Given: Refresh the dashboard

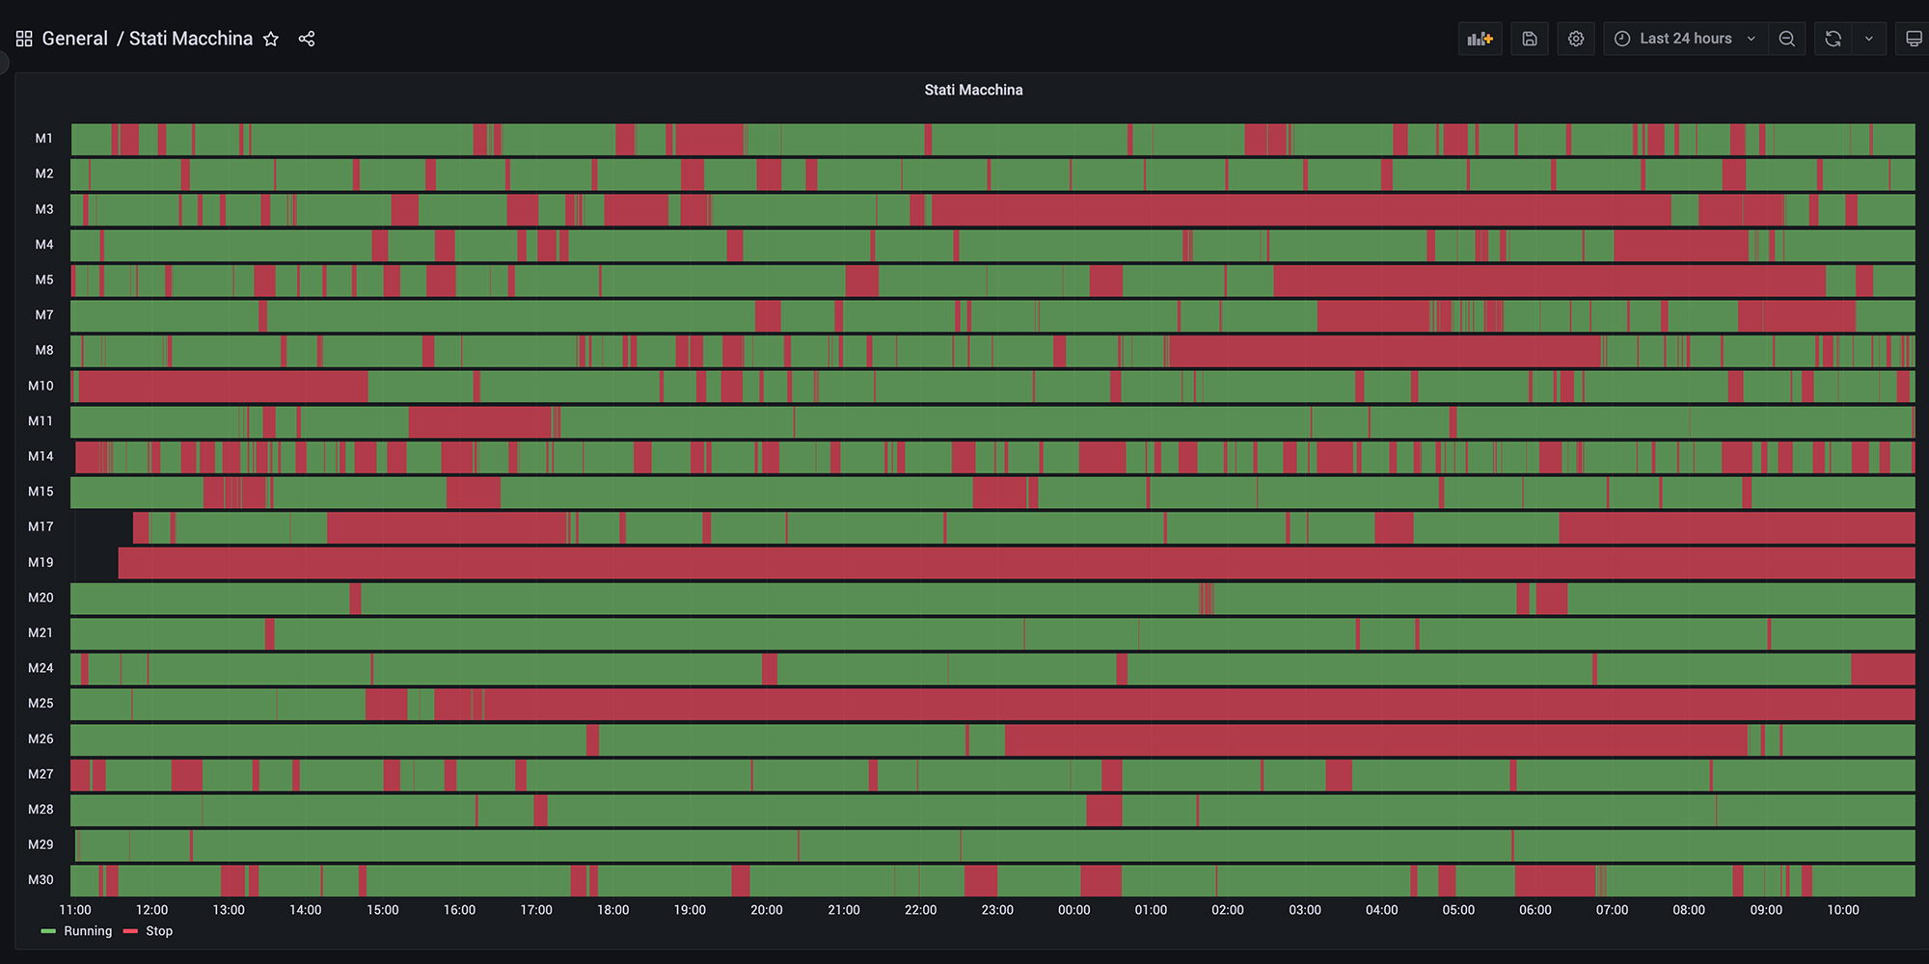Looking at the screenshot, I should click(x=1833, y=39).
